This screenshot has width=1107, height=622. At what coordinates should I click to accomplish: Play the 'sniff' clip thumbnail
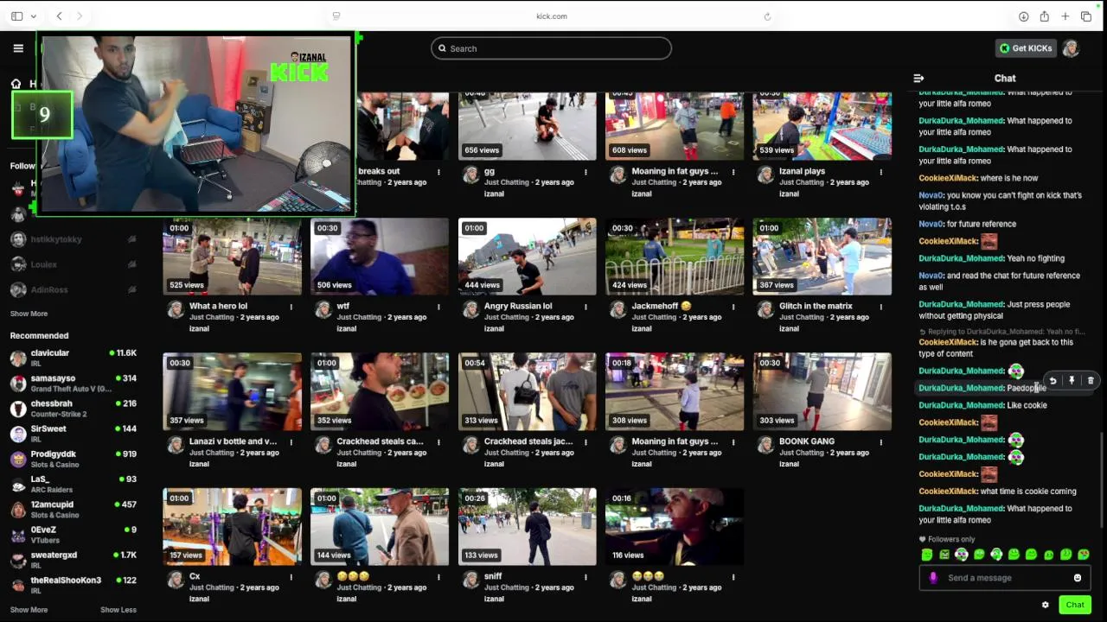[527, 526]
